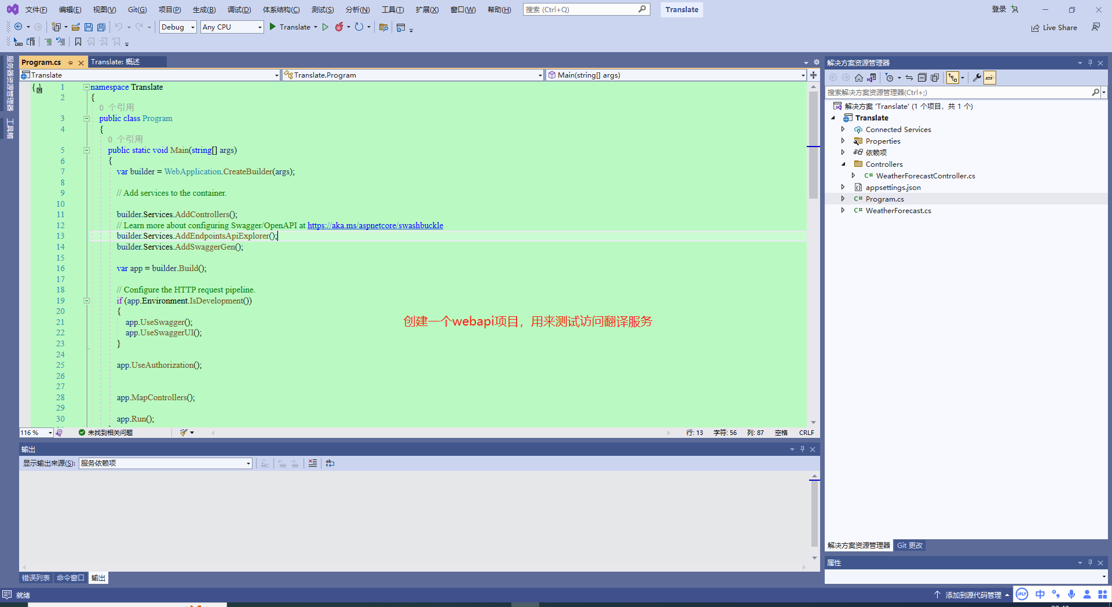Click the Undo arrow icon
This screenshot has width=1112, height=607.
click(x=119, y=27)
